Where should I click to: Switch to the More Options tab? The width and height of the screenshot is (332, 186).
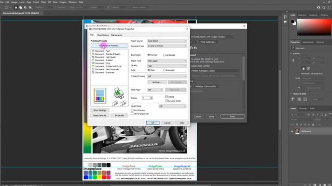point(103,35)
